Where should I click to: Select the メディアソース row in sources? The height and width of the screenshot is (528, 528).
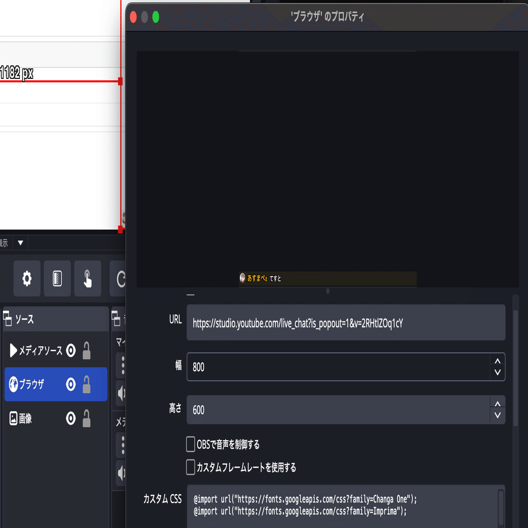tap(56, 350)
